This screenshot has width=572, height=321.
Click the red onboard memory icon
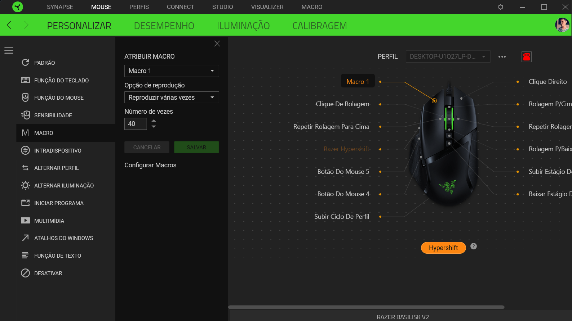click(527, 56)
